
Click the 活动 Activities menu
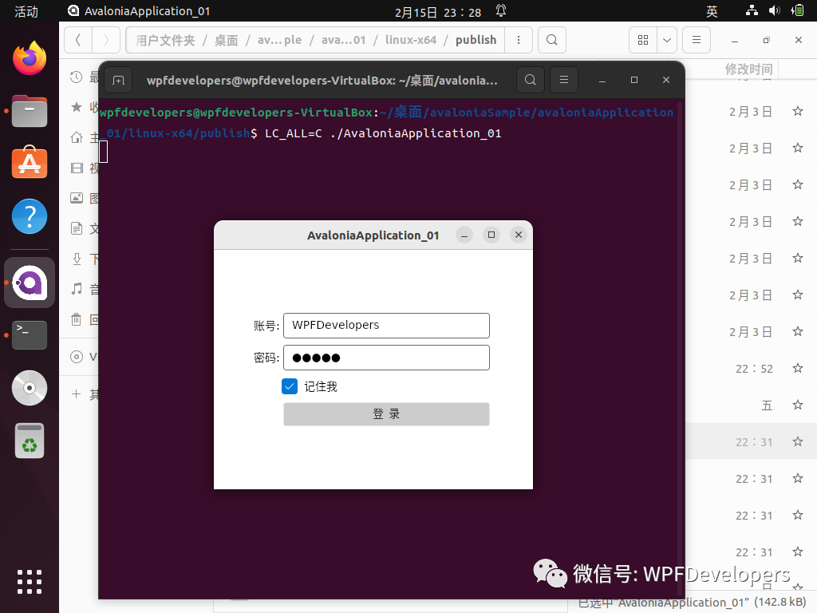pos(26,11)
